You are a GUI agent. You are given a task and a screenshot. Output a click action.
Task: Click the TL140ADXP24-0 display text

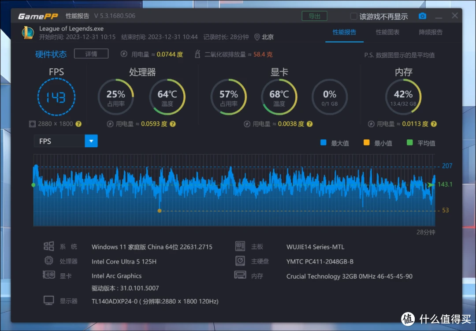pos(155,301)
